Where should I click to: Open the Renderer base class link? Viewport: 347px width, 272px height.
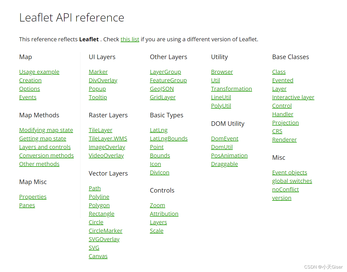coord(284,140)
